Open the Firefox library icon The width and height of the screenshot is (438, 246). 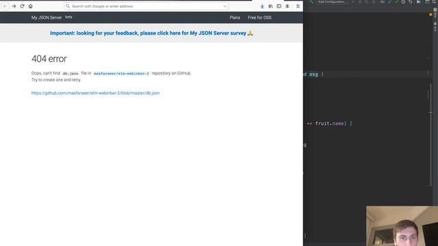tap(270, 6)
